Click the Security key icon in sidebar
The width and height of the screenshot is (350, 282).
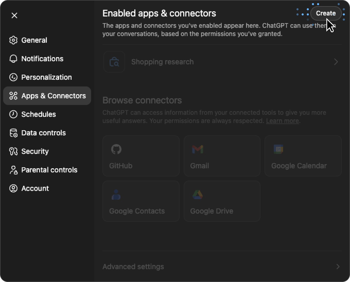(x=13, y=151)
